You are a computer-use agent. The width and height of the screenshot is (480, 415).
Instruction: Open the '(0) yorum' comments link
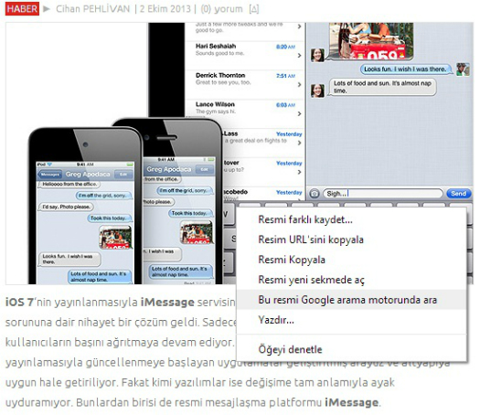221,9
